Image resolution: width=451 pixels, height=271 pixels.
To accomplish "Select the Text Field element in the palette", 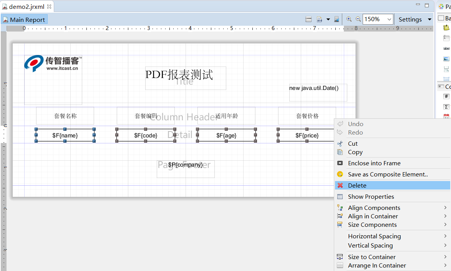I will tap(446, 38).
